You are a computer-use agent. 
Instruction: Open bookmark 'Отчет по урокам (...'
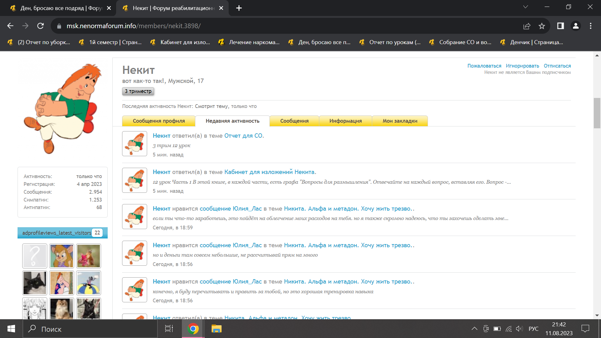pyautogui.click(x=390, y=42)
